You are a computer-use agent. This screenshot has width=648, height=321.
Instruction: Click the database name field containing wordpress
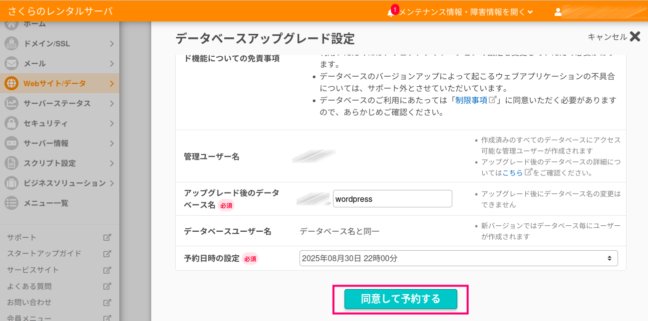[392, 199]
